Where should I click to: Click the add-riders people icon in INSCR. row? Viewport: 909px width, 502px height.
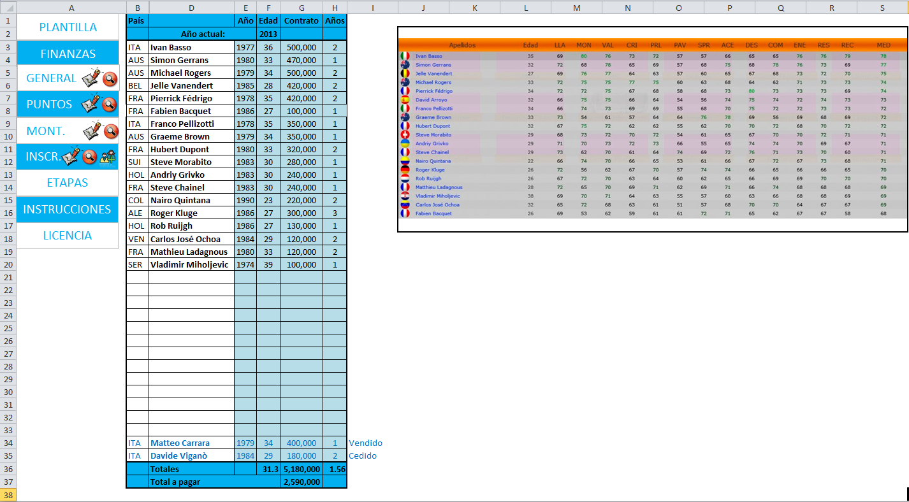point(108,157)
